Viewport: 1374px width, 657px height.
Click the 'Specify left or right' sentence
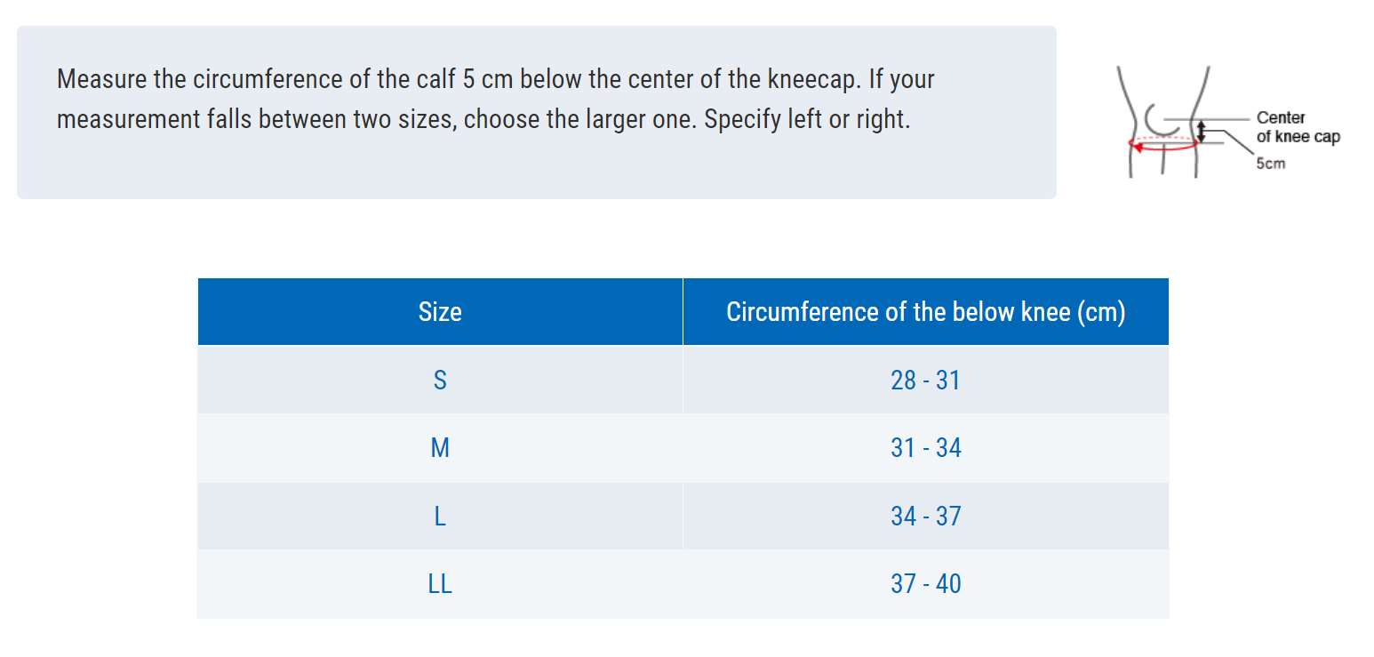coord(808,119)
